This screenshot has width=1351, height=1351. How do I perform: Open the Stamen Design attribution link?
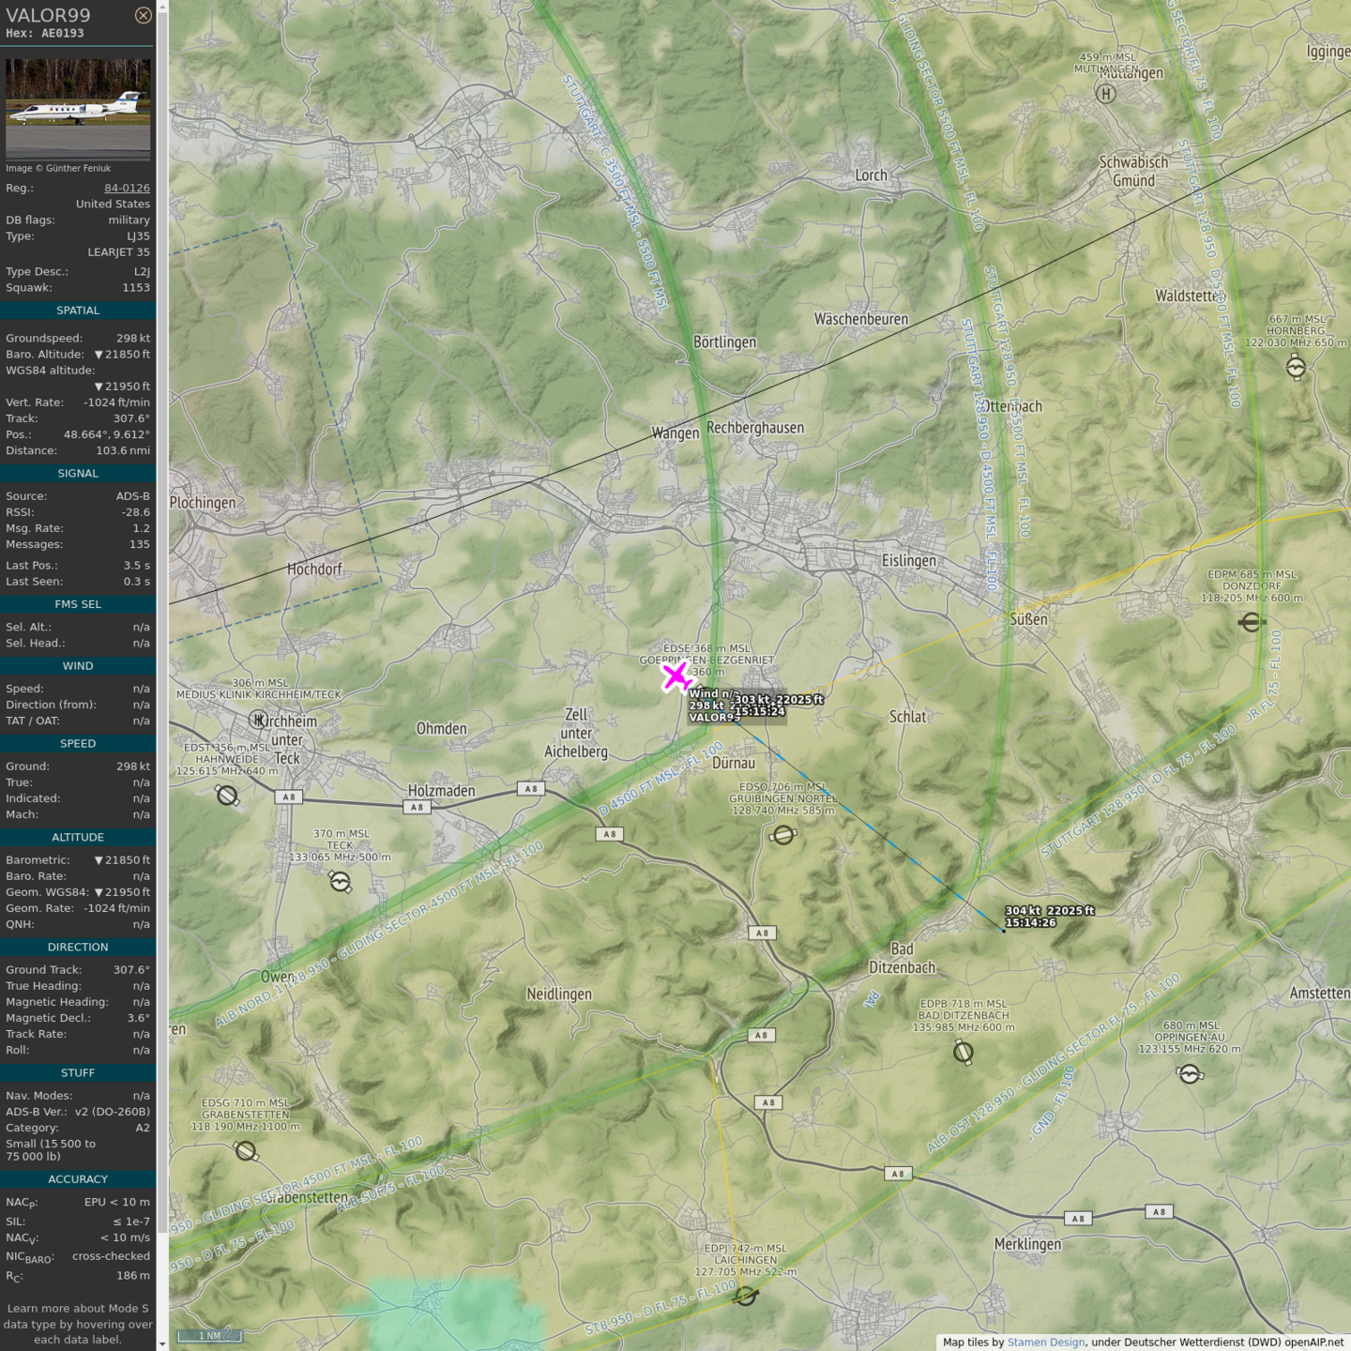point(1045,1343)
